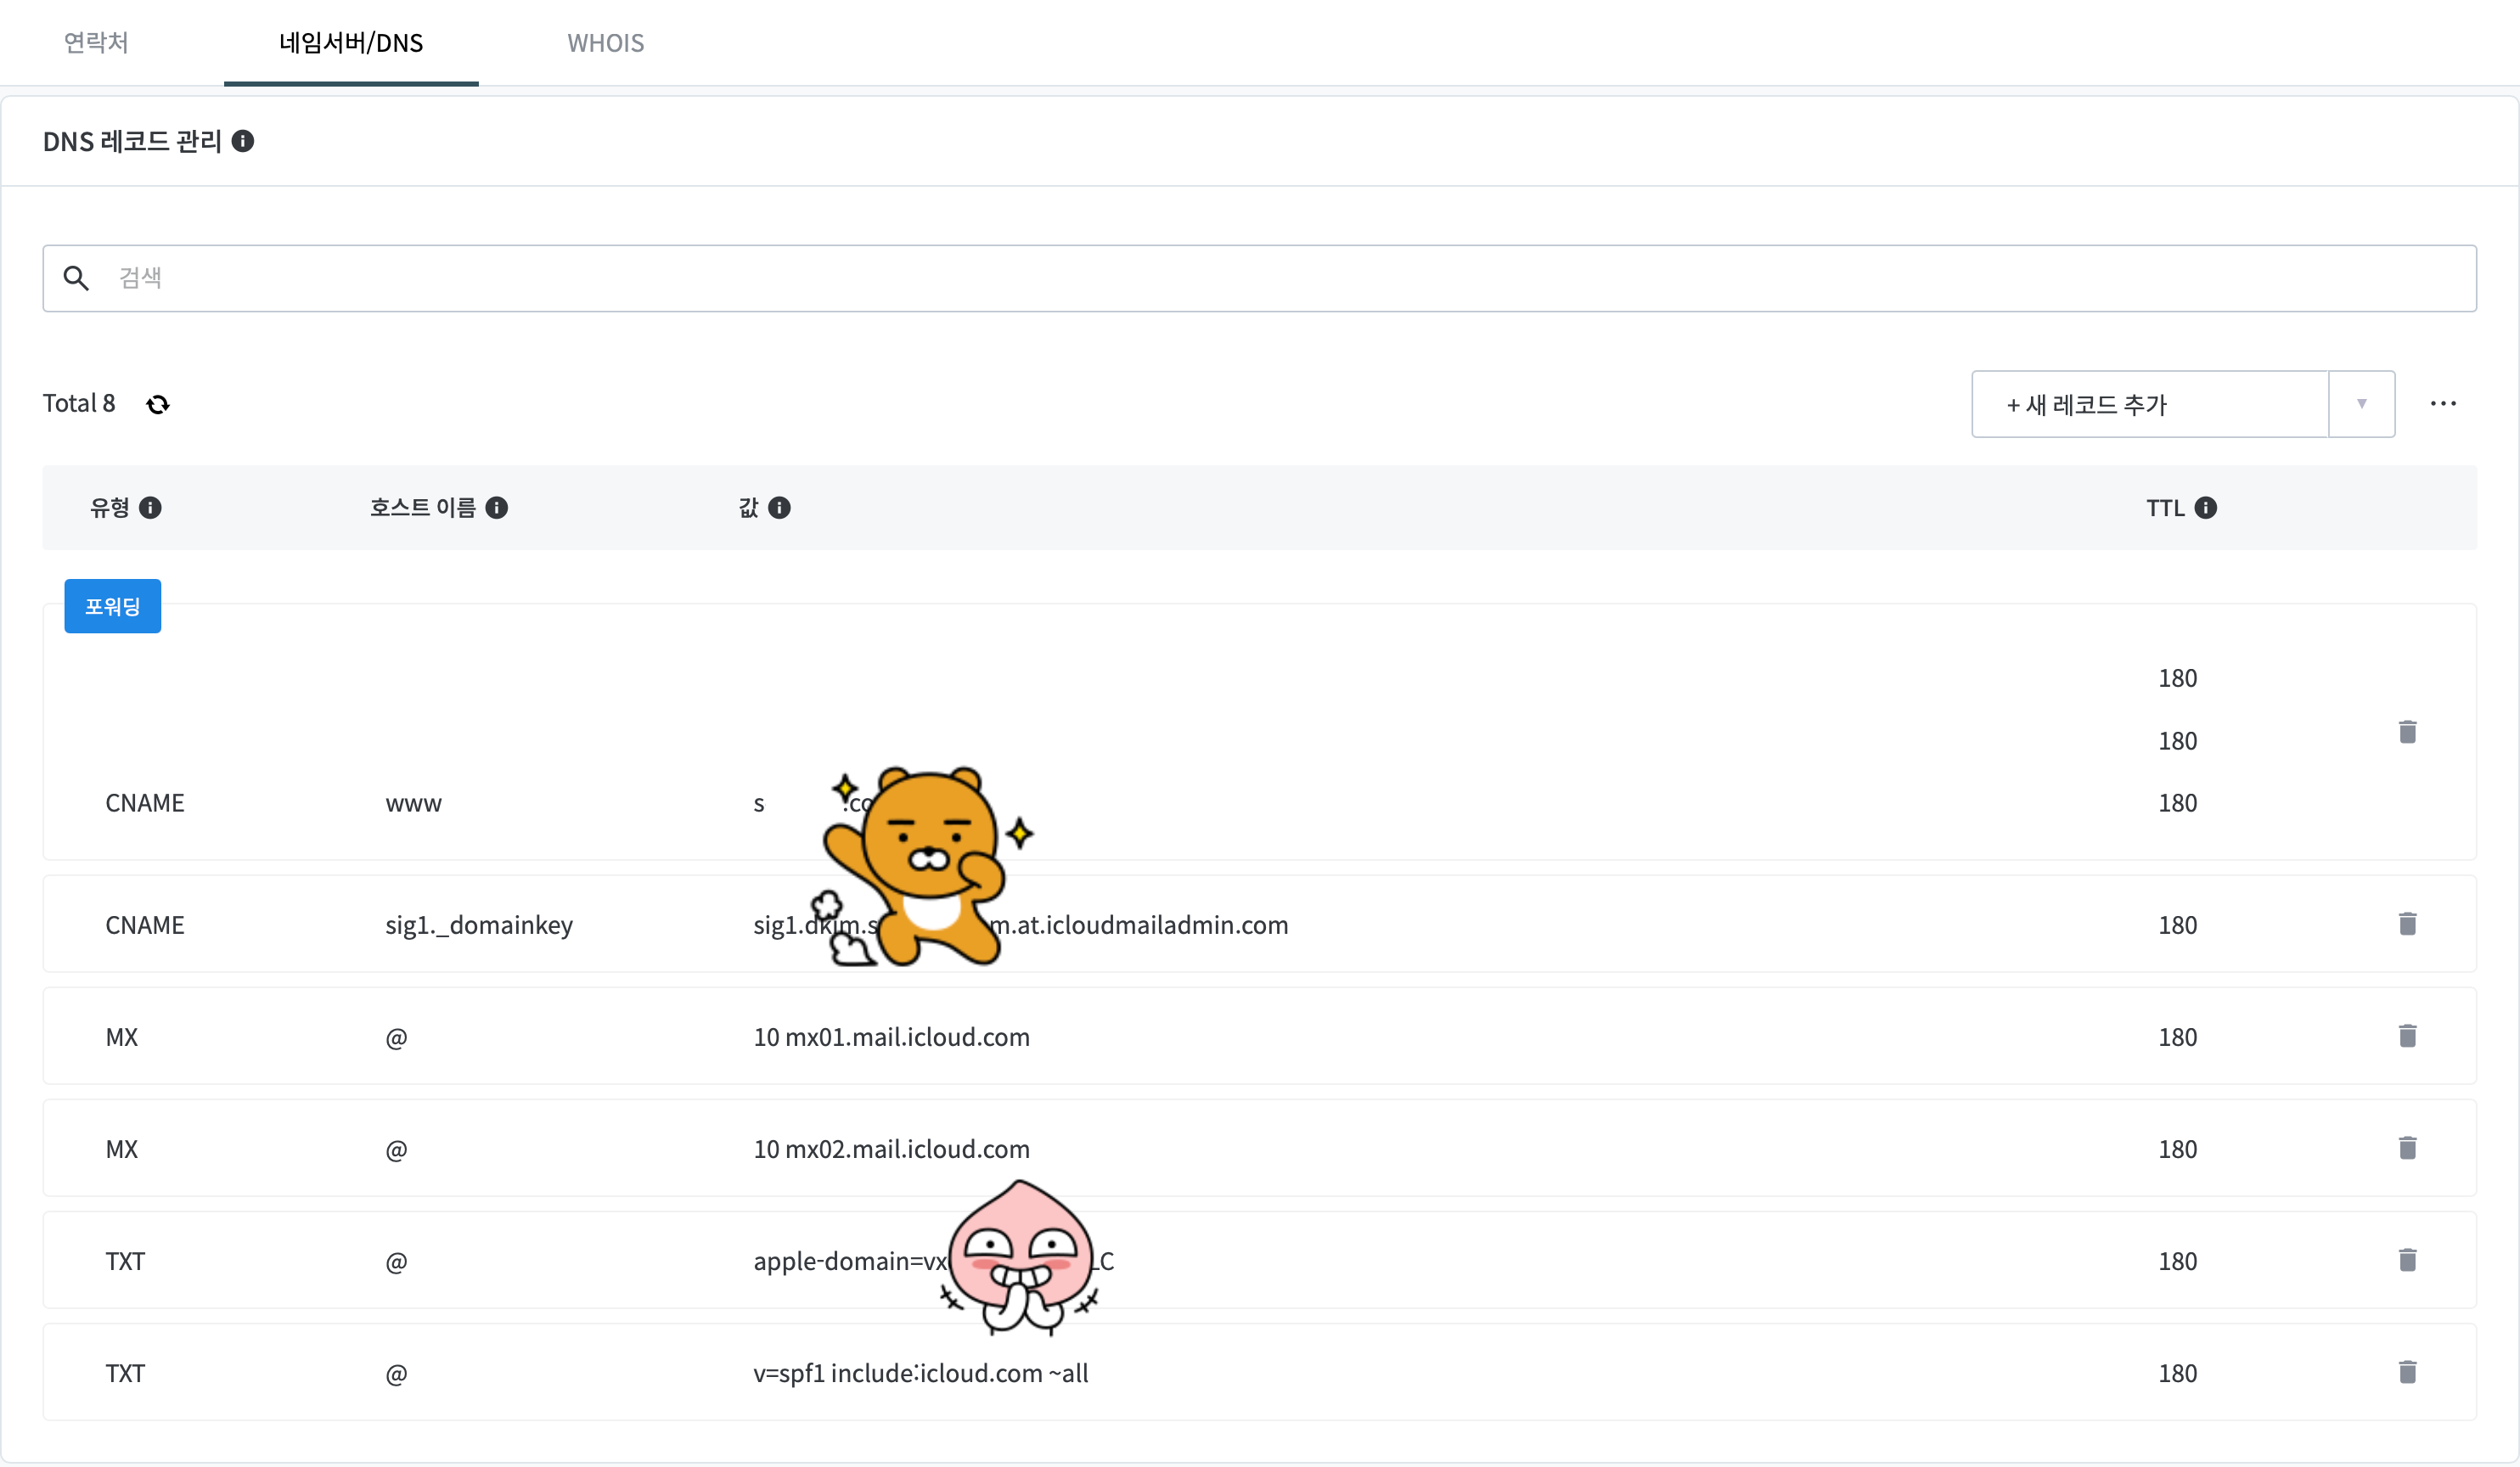Open the three-dots more options menu

2442,403
